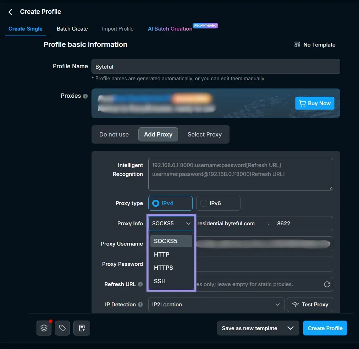
Task: Focus the Intelligent Recognition text area
Action: pyautogui.click(x=241, y=174)
